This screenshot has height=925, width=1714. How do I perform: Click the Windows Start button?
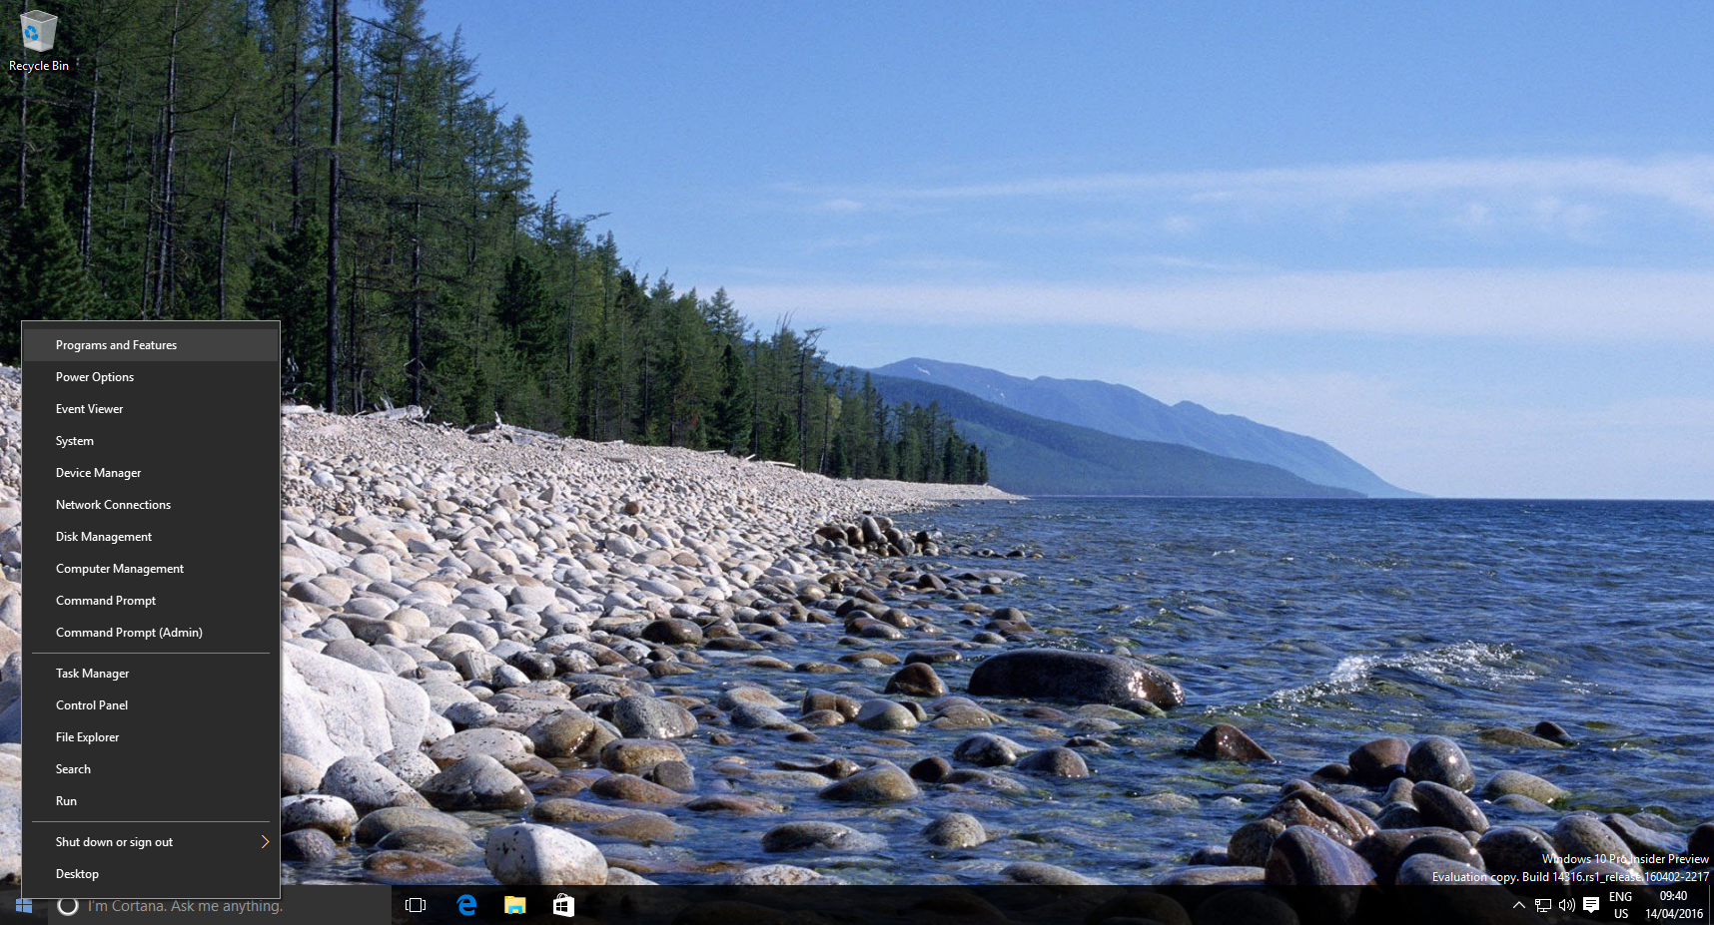tap(24, 906)
